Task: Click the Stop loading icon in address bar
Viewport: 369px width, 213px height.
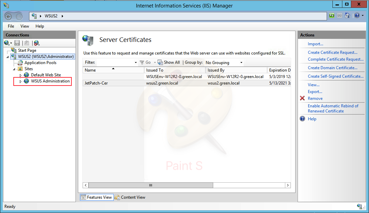Action: coord(340,16)
